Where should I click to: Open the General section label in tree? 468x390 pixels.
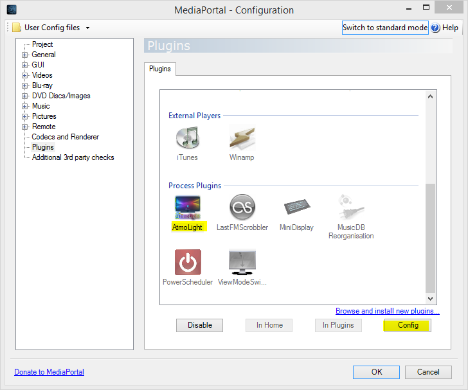pos(44,55)
